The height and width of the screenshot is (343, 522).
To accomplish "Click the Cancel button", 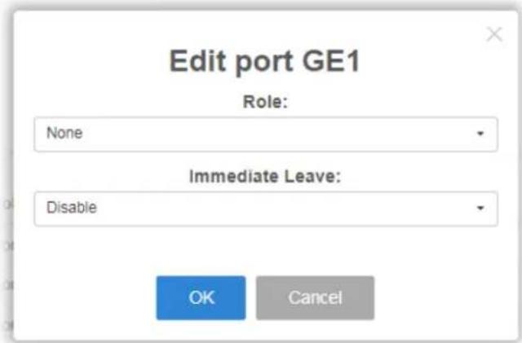I will click(x=315, y=297).
